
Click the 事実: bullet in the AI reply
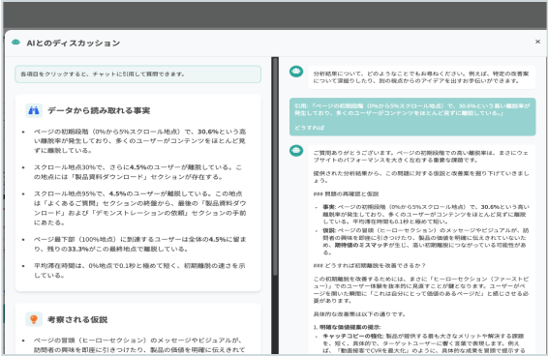(x=426, y=214)
